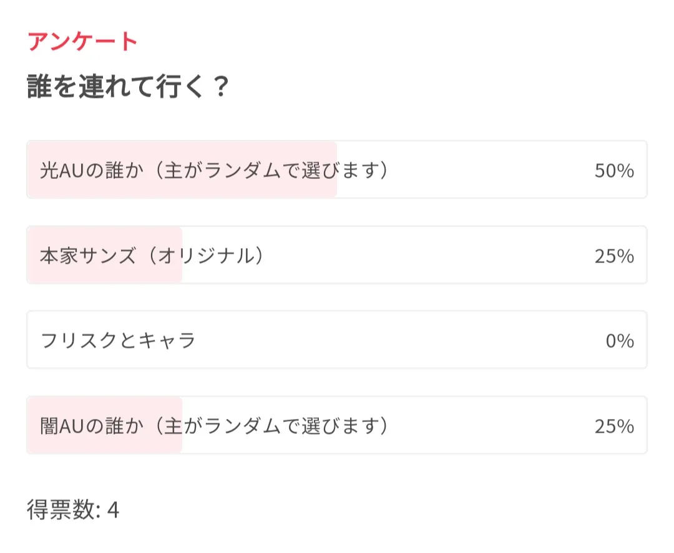Click the red アンケート heading
674x553 pixels.
pos(82,42)
